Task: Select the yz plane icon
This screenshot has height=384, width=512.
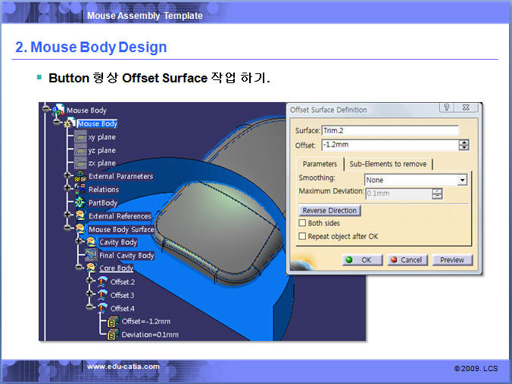Action: coord(80,150)
